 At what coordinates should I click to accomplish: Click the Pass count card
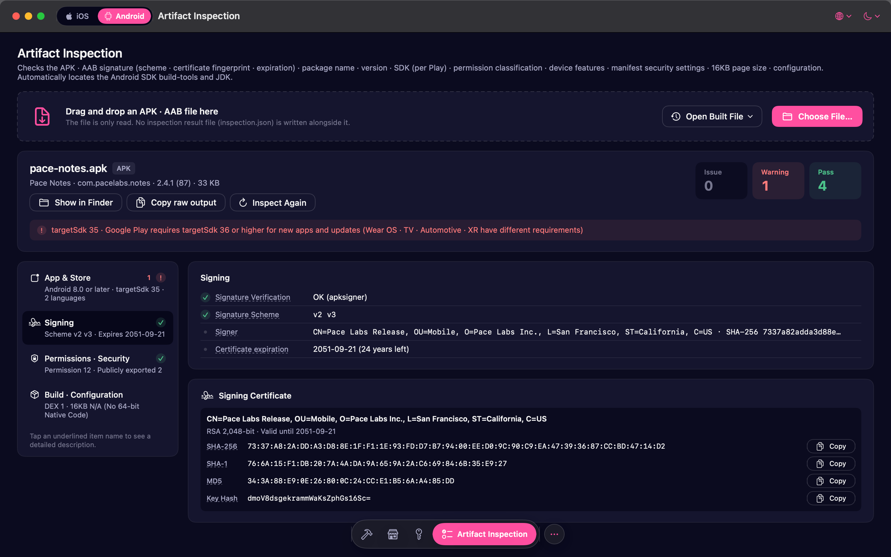pyautogui.click(x=835, y=181)
